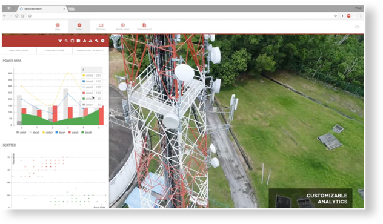Click the Current Site ID field

[x=54, y=50]
